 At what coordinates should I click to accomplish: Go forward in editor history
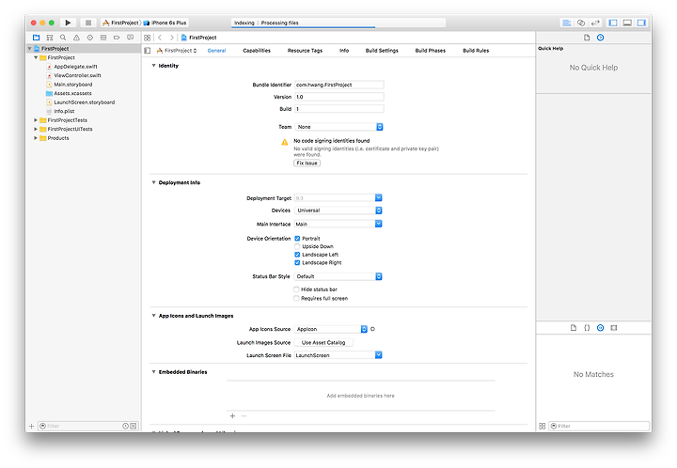(172, 38)
